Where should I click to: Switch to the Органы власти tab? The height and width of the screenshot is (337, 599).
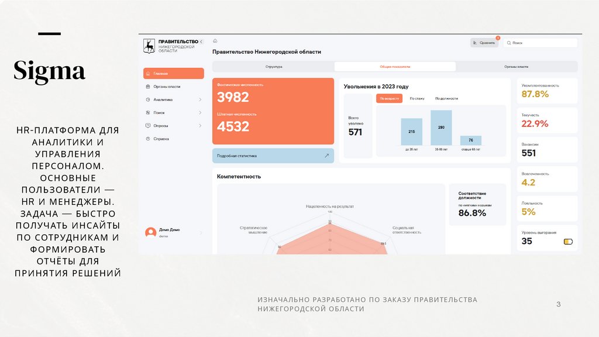point(516,67)
